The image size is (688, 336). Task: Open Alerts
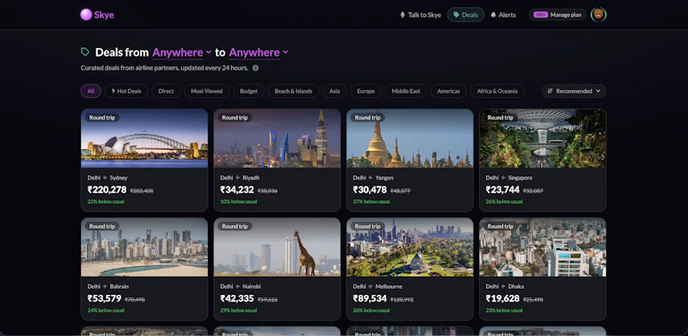tap(503, 15)
